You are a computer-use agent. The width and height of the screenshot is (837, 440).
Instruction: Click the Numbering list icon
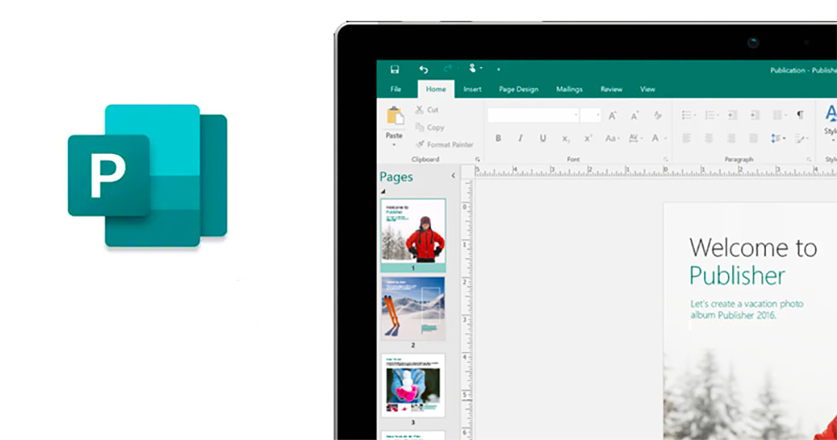[x=710, y=115]
